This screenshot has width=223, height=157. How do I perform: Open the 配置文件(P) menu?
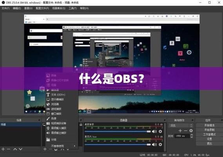[42, 8]
